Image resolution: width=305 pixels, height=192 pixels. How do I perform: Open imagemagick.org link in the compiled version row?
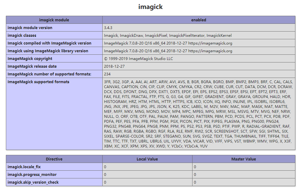(210, 43)
